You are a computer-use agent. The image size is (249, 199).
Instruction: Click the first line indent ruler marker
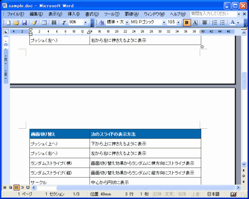click(x=30, y=30)
